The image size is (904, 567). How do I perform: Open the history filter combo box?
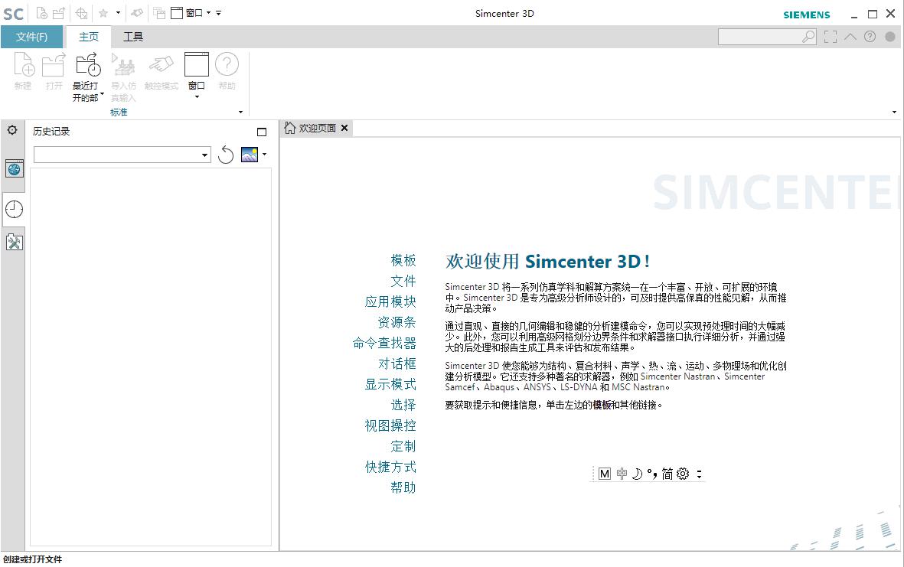coord(122,155)
